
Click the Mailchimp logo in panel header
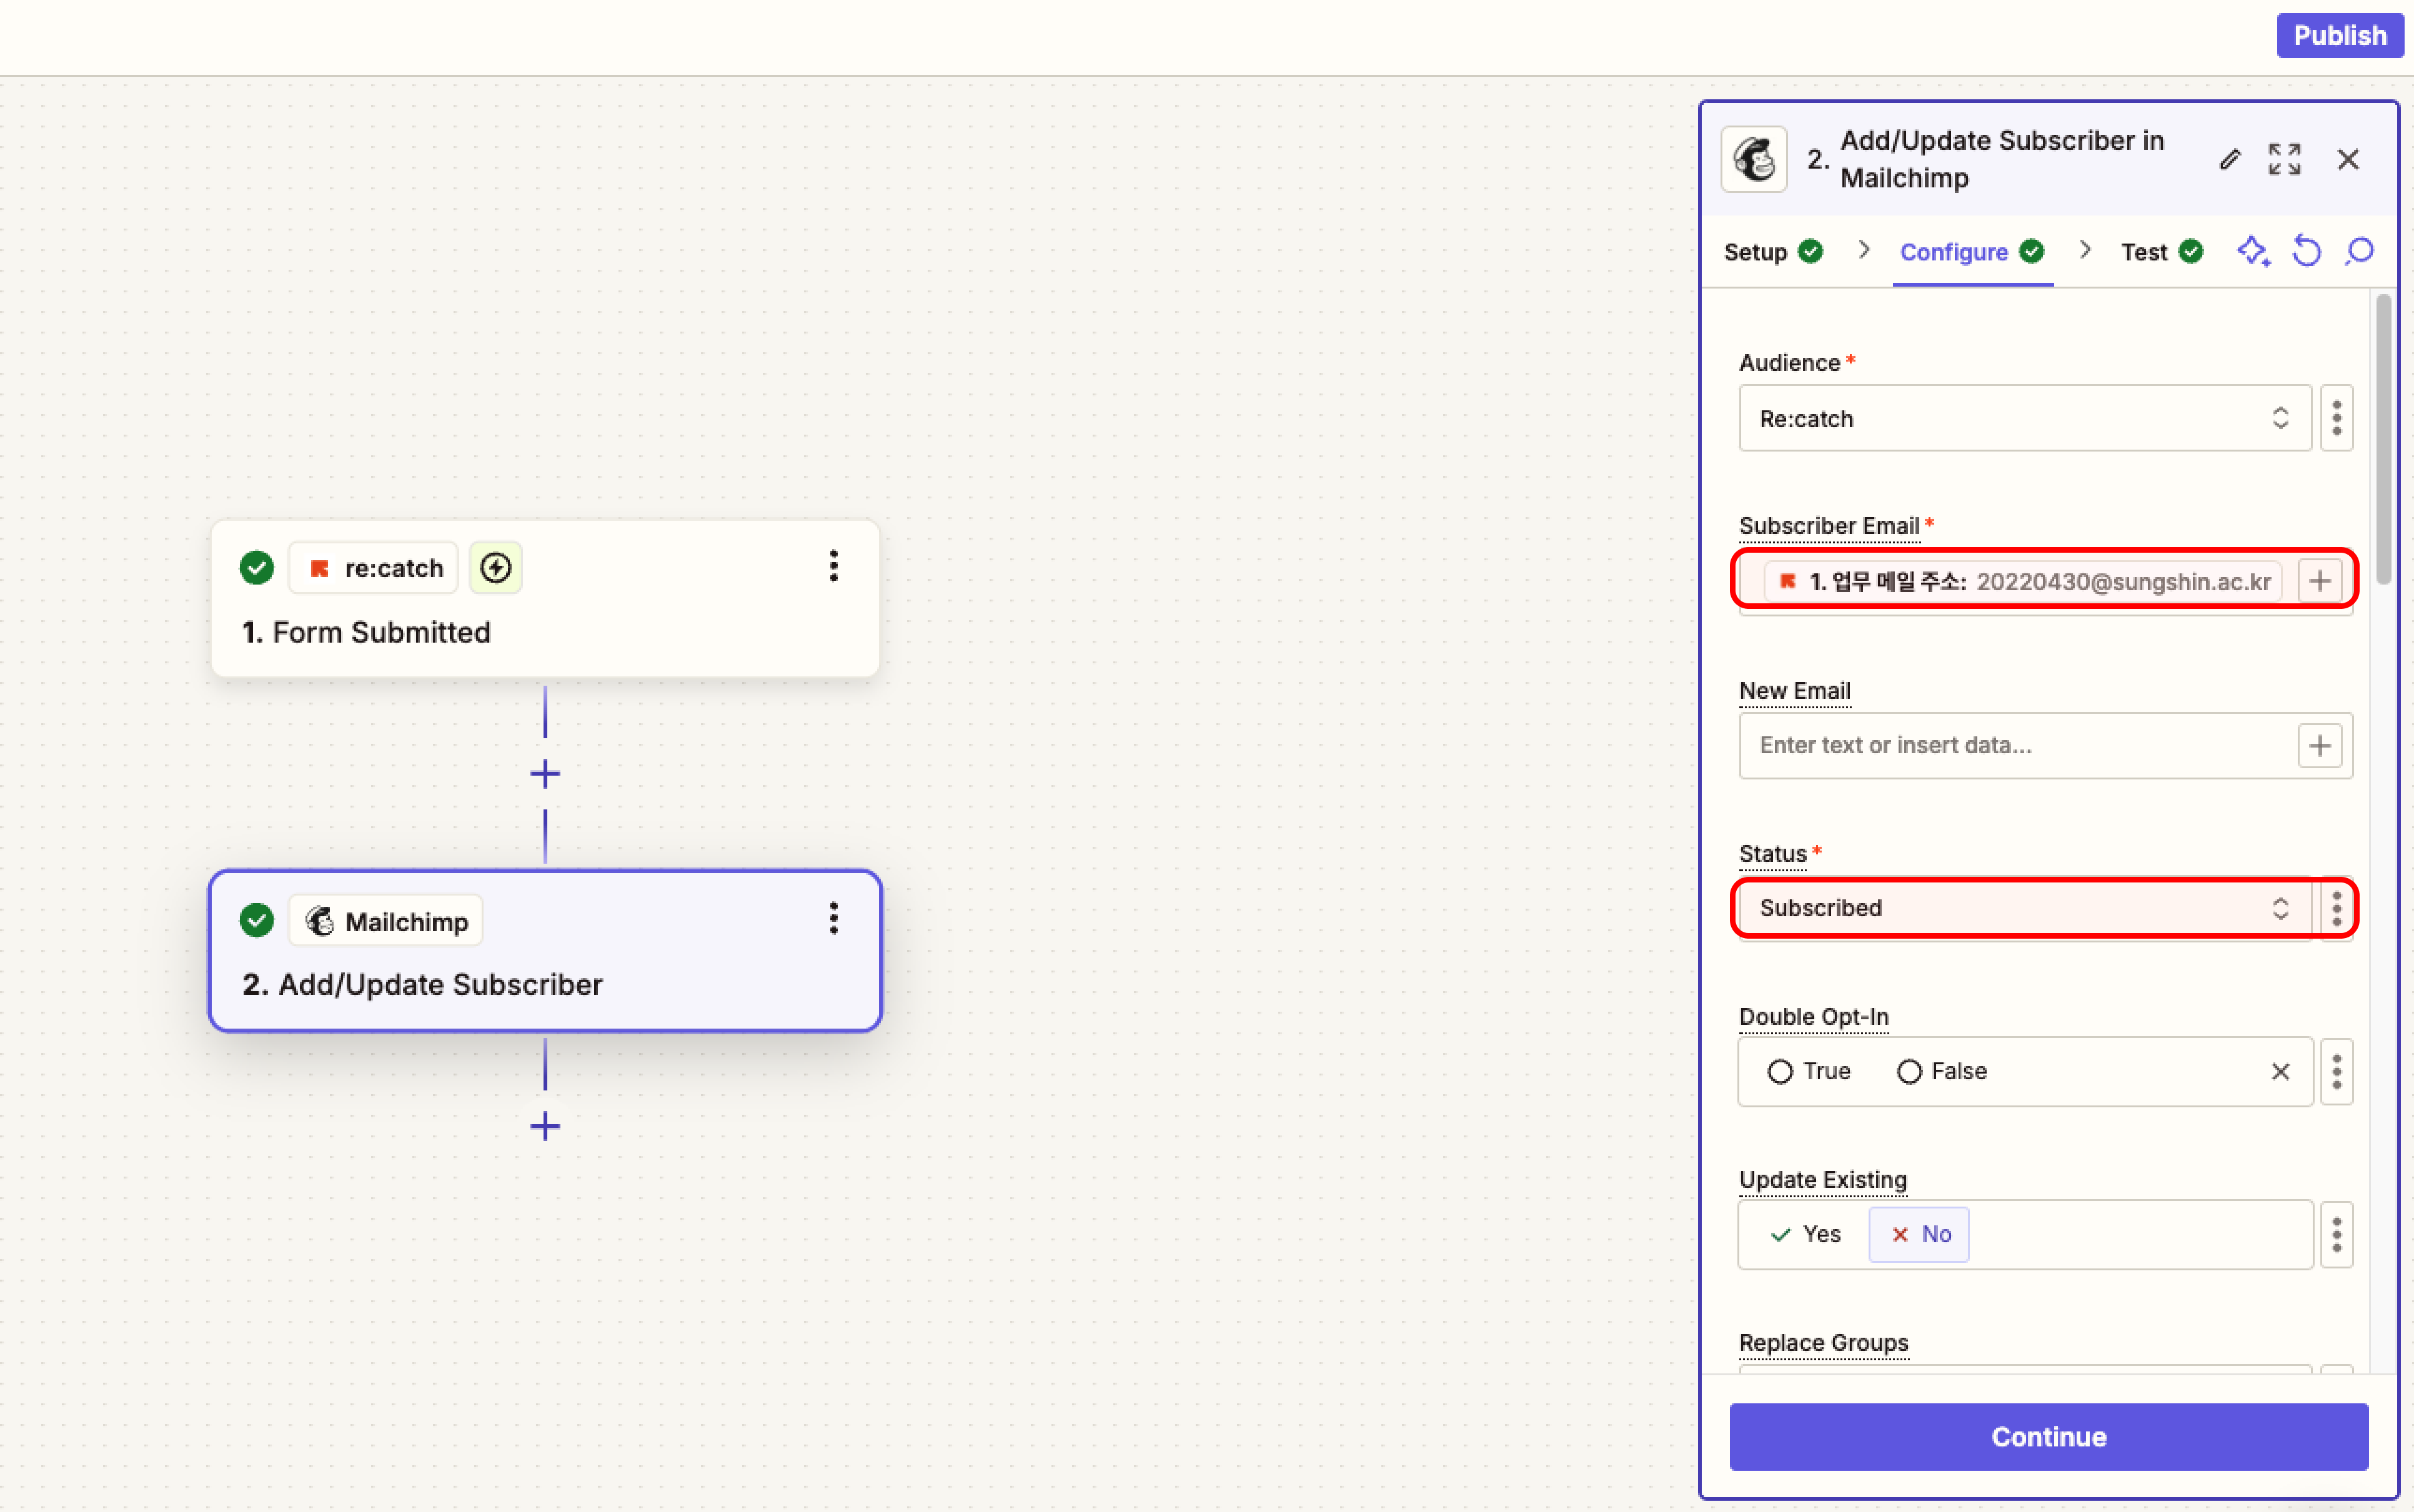click(x=1754, y=159)
